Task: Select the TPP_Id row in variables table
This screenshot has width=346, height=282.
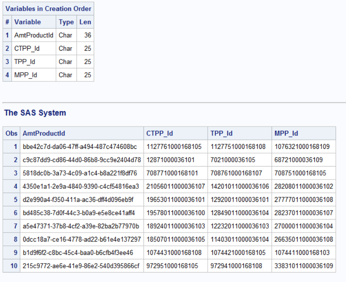Action: [x=24, y=62]
